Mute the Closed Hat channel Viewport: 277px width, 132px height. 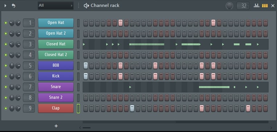(x=6, y=44)
